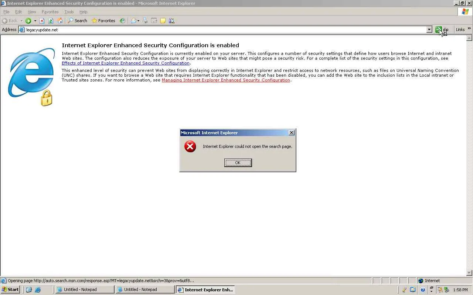Click the keys icon in the system tray

coord(440,290)
